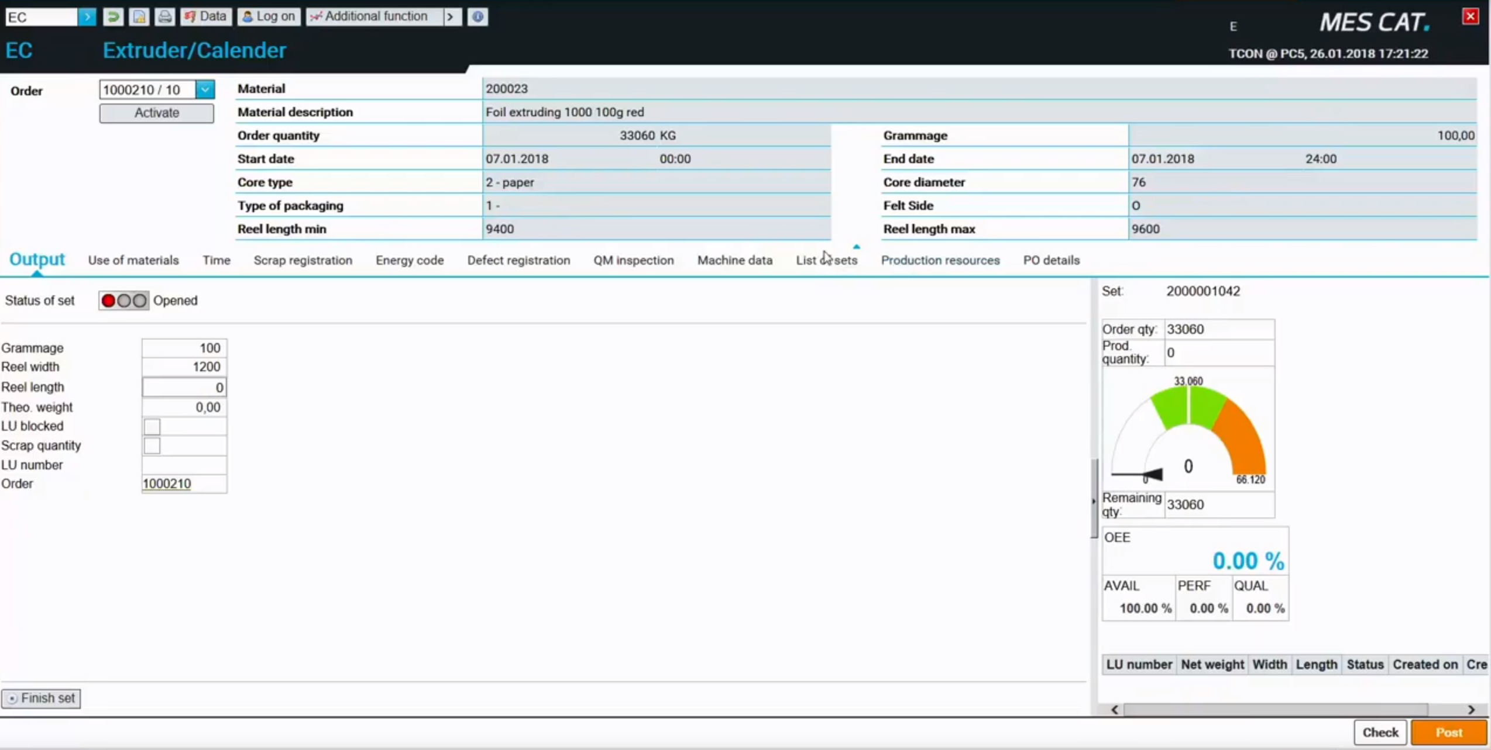Open the Order number dropdown
1491x750 pixels.
pyautogui.click(x=204, y=89)
